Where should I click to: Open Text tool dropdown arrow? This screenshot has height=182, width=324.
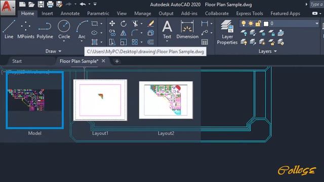(x=167, y=41)
